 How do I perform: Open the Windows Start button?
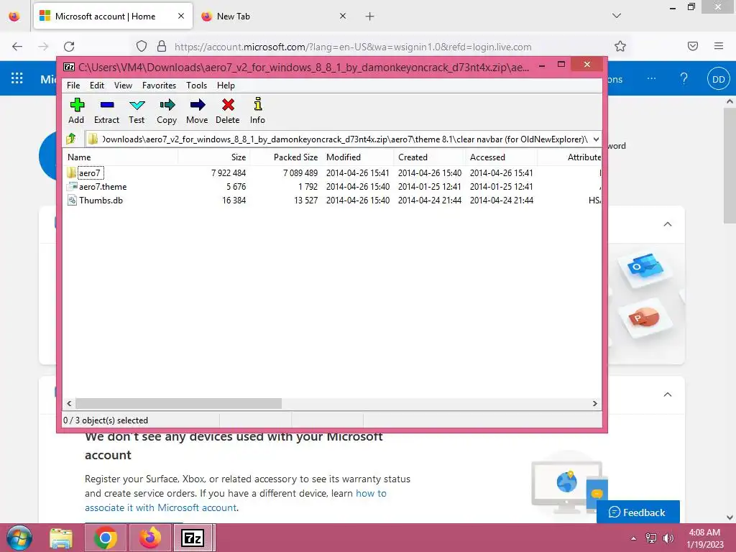tap(19, 538)
